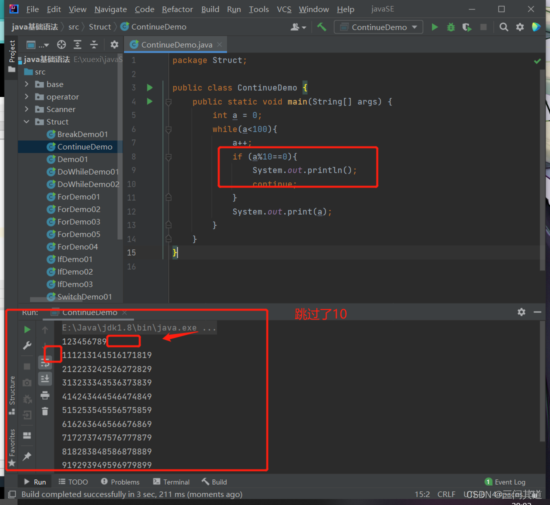Image resolution: width=550 pixels, height=505 pixels.
Task: Toggle scroll-to-end in console output
Action: [44, 378]
